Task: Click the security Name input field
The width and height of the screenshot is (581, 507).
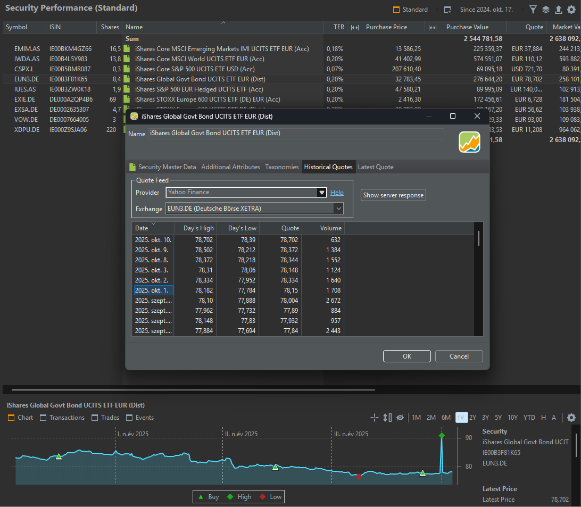Action: coord(295,134)
